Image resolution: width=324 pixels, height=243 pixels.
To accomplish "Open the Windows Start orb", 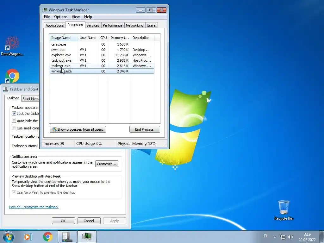I will pyautogui.click(x=8, y=237).
